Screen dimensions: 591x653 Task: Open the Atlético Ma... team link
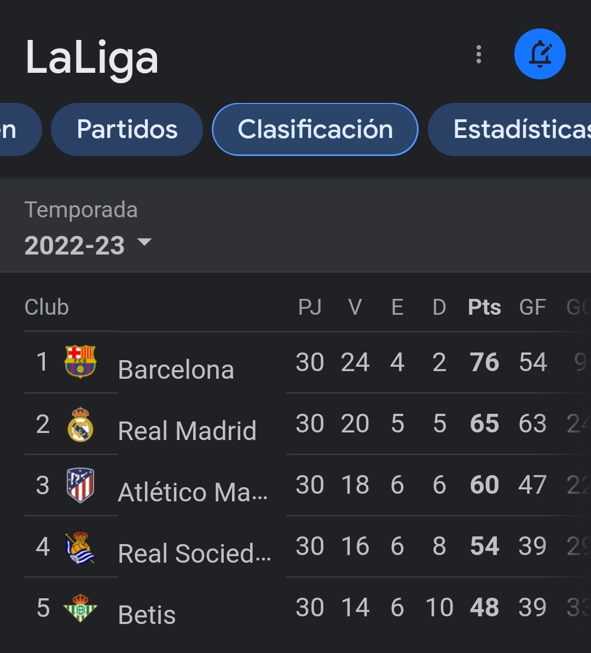[193, 492]
